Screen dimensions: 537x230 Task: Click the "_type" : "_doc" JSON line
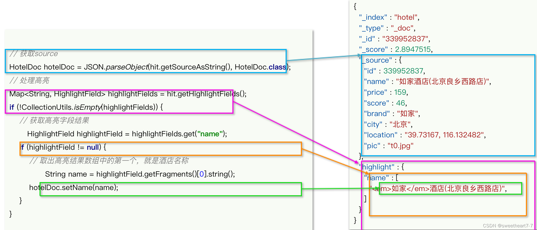pyautogui.click(x=387, y=28)
